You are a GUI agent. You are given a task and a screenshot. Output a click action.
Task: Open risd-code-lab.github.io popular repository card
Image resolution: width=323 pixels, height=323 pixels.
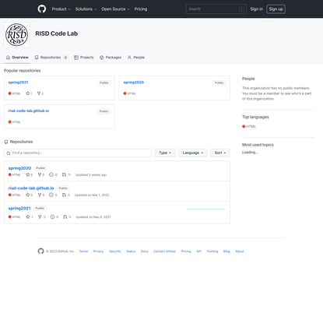(x=29, y=111)
